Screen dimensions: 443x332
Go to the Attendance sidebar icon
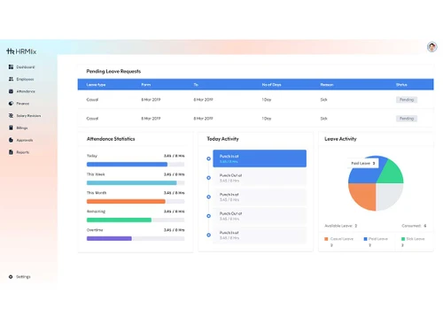11,91
